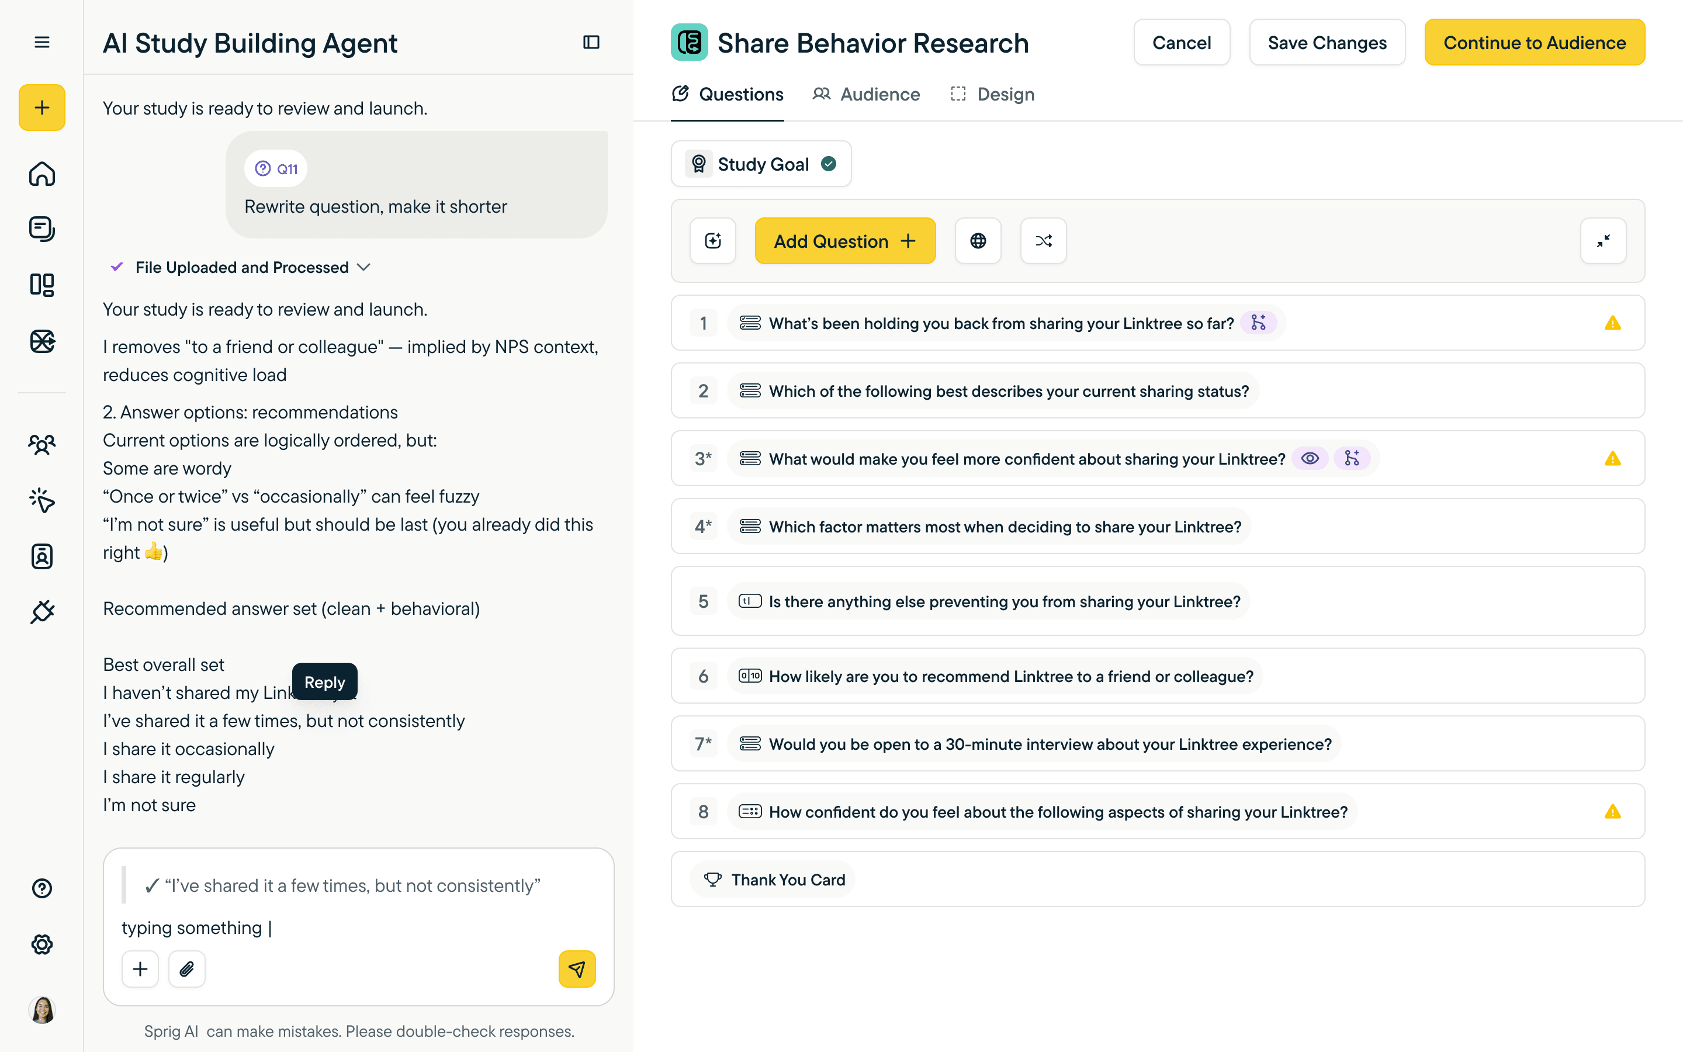Open the Study Goal section
1683x1052 pixels.
pos(761,164)
